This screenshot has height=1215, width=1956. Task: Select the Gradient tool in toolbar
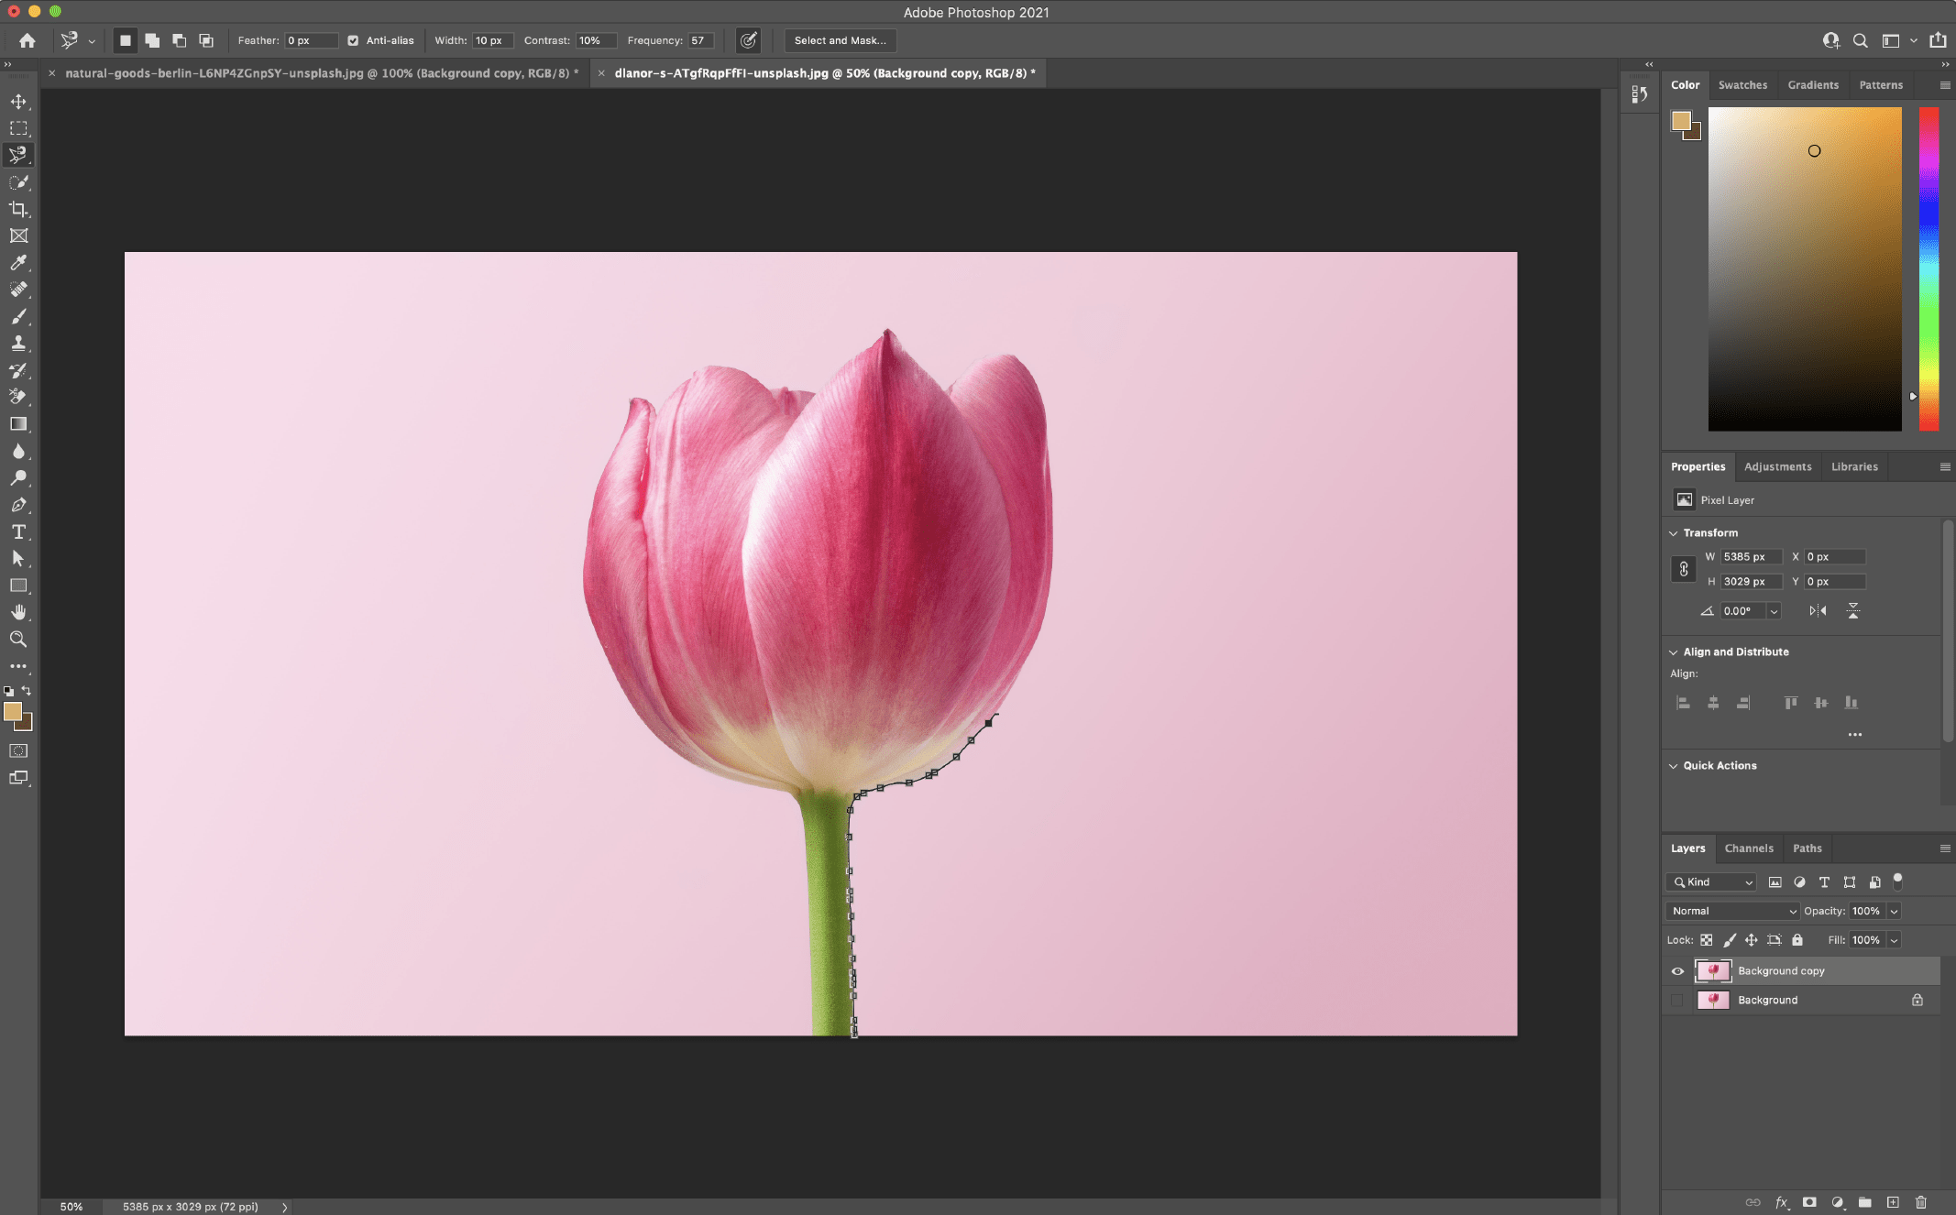18,424
